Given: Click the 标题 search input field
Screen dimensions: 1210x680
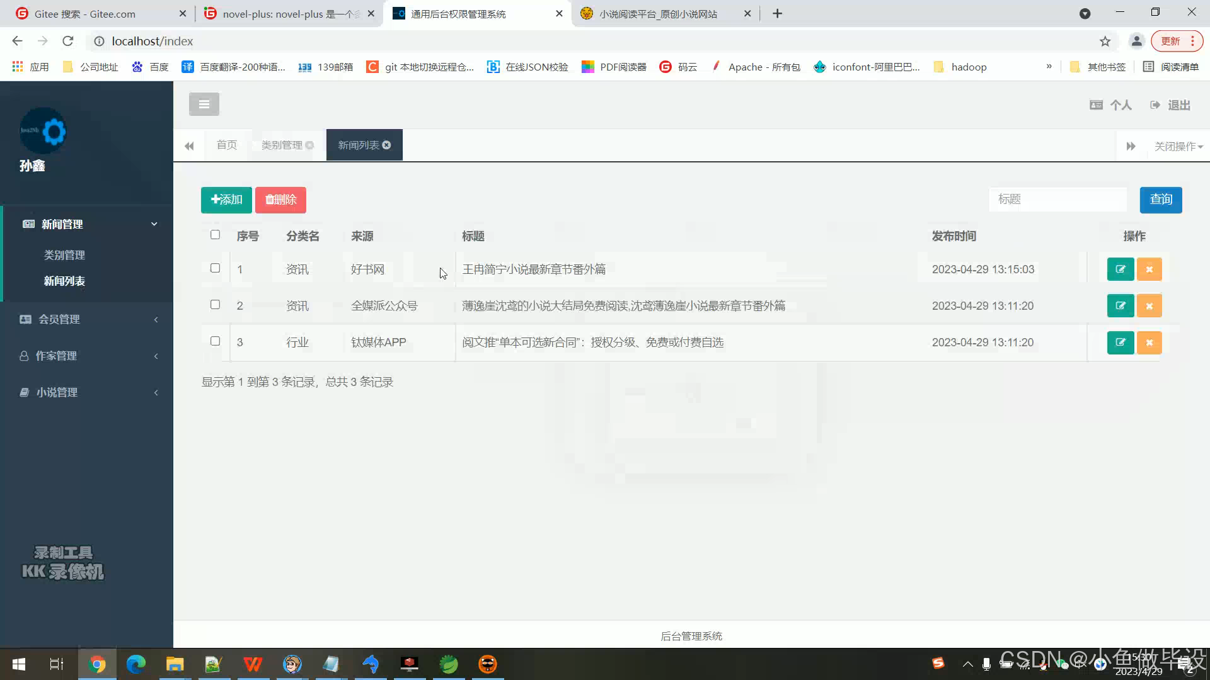Looking at the screenshot, I should pyautogui.click(x=1057, y=200).
